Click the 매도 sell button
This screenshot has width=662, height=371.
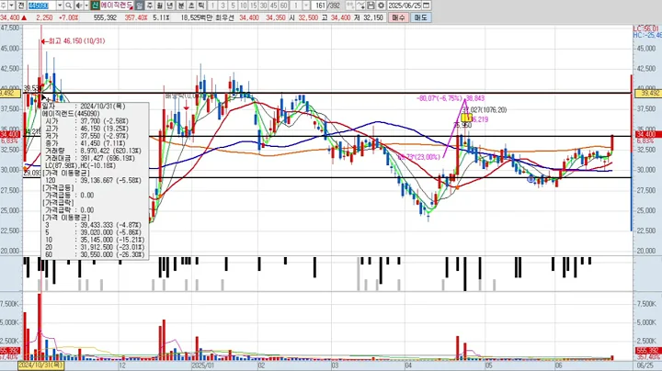[x=420, y=17]
